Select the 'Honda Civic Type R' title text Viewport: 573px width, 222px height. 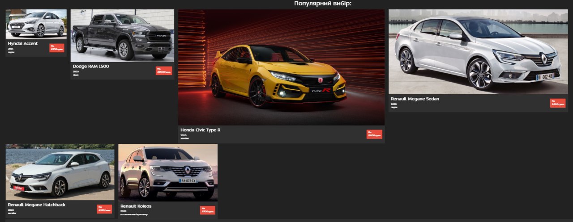point(201,130)
